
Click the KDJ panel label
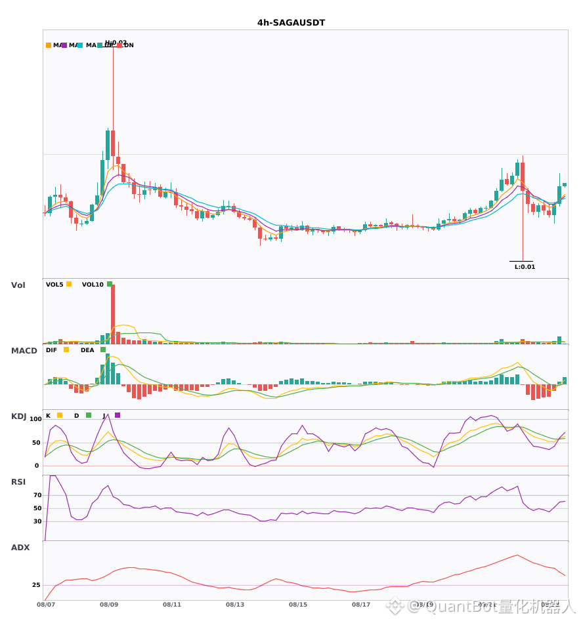point(18,416)
